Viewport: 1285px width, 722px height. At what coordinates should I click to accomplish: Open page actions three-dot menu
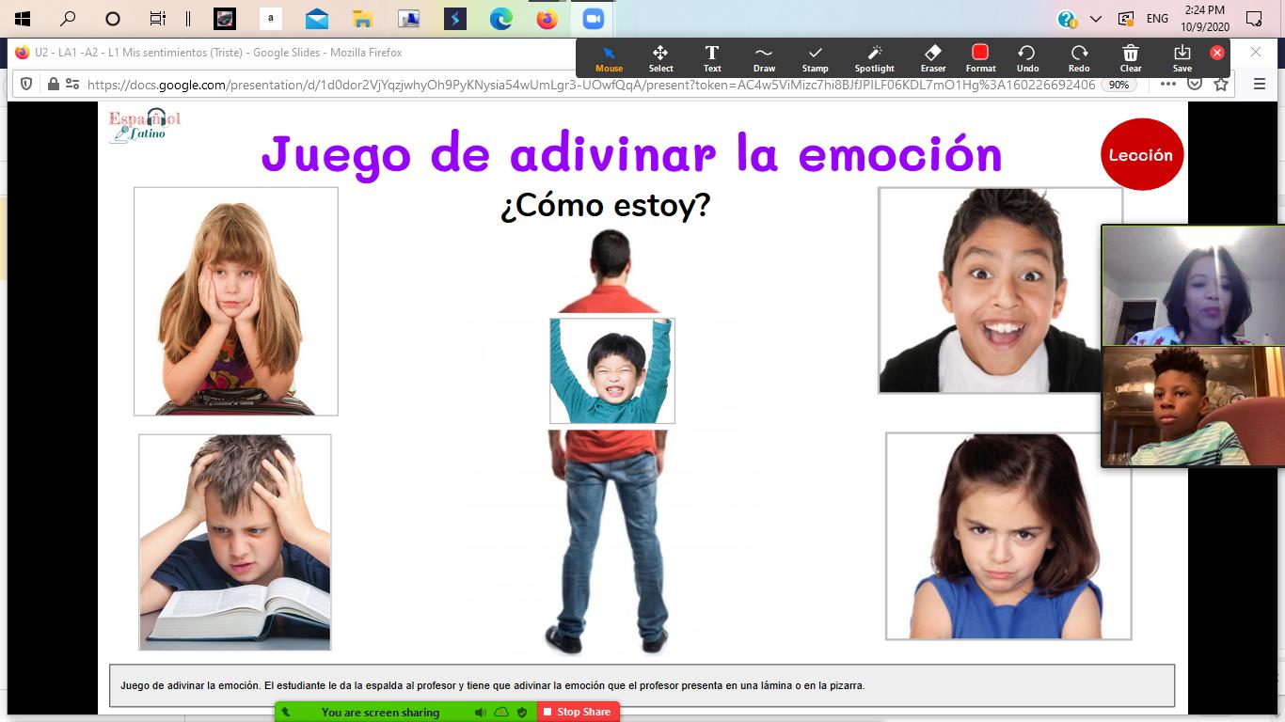pos(1167,84)
